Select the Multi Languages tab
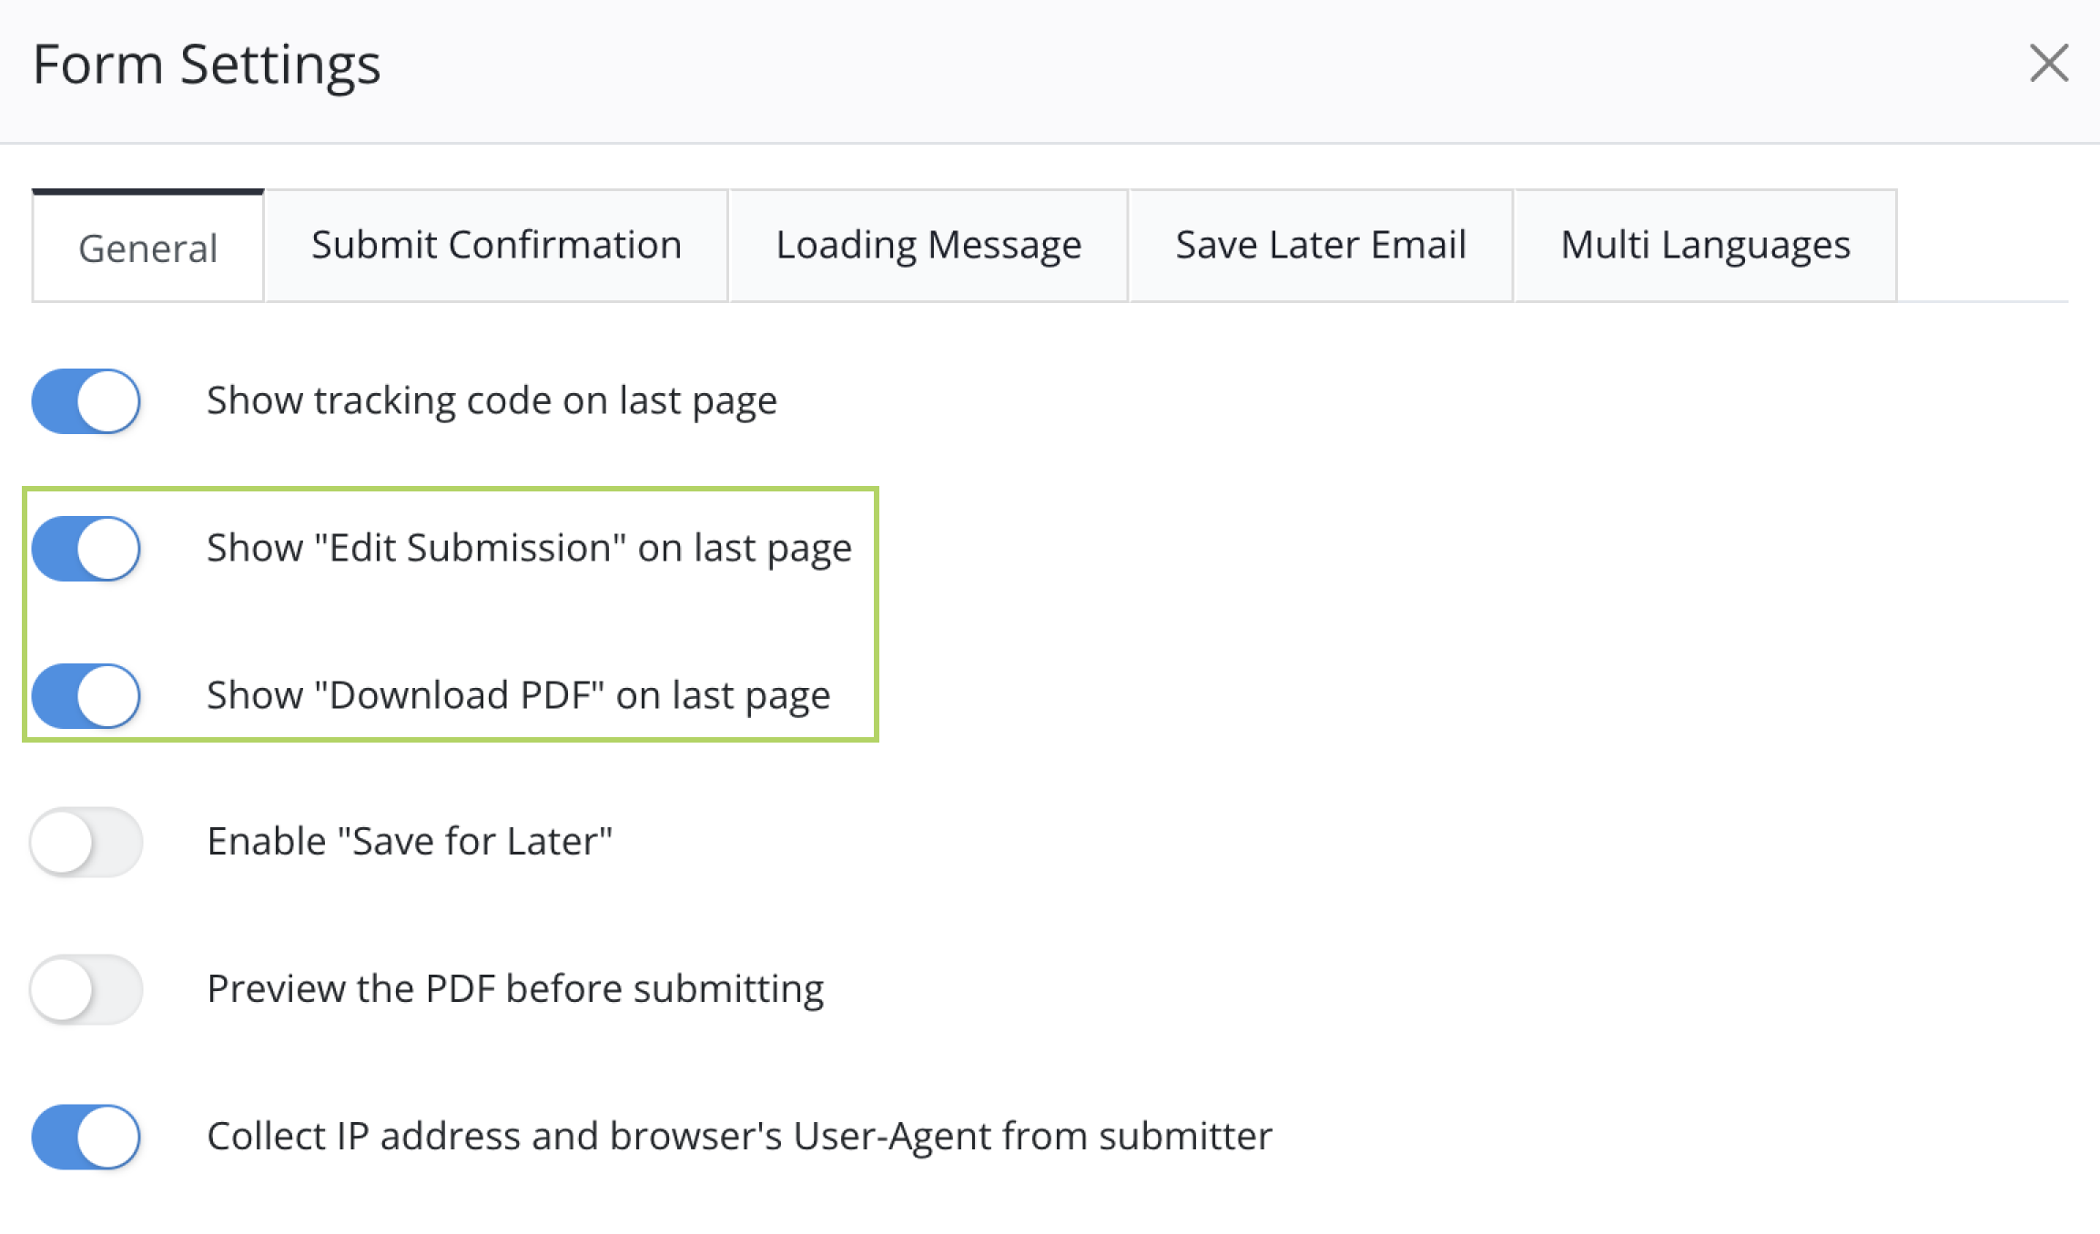This screenshot has height=1234, width=2100. (x=1705, y=246)
